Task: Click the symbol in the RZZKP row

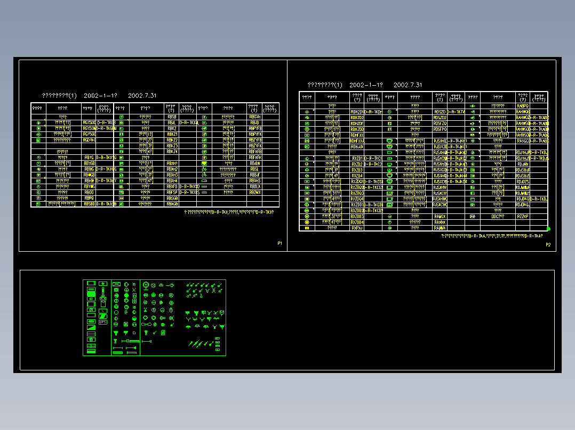Action: click(x=473, y=216)
